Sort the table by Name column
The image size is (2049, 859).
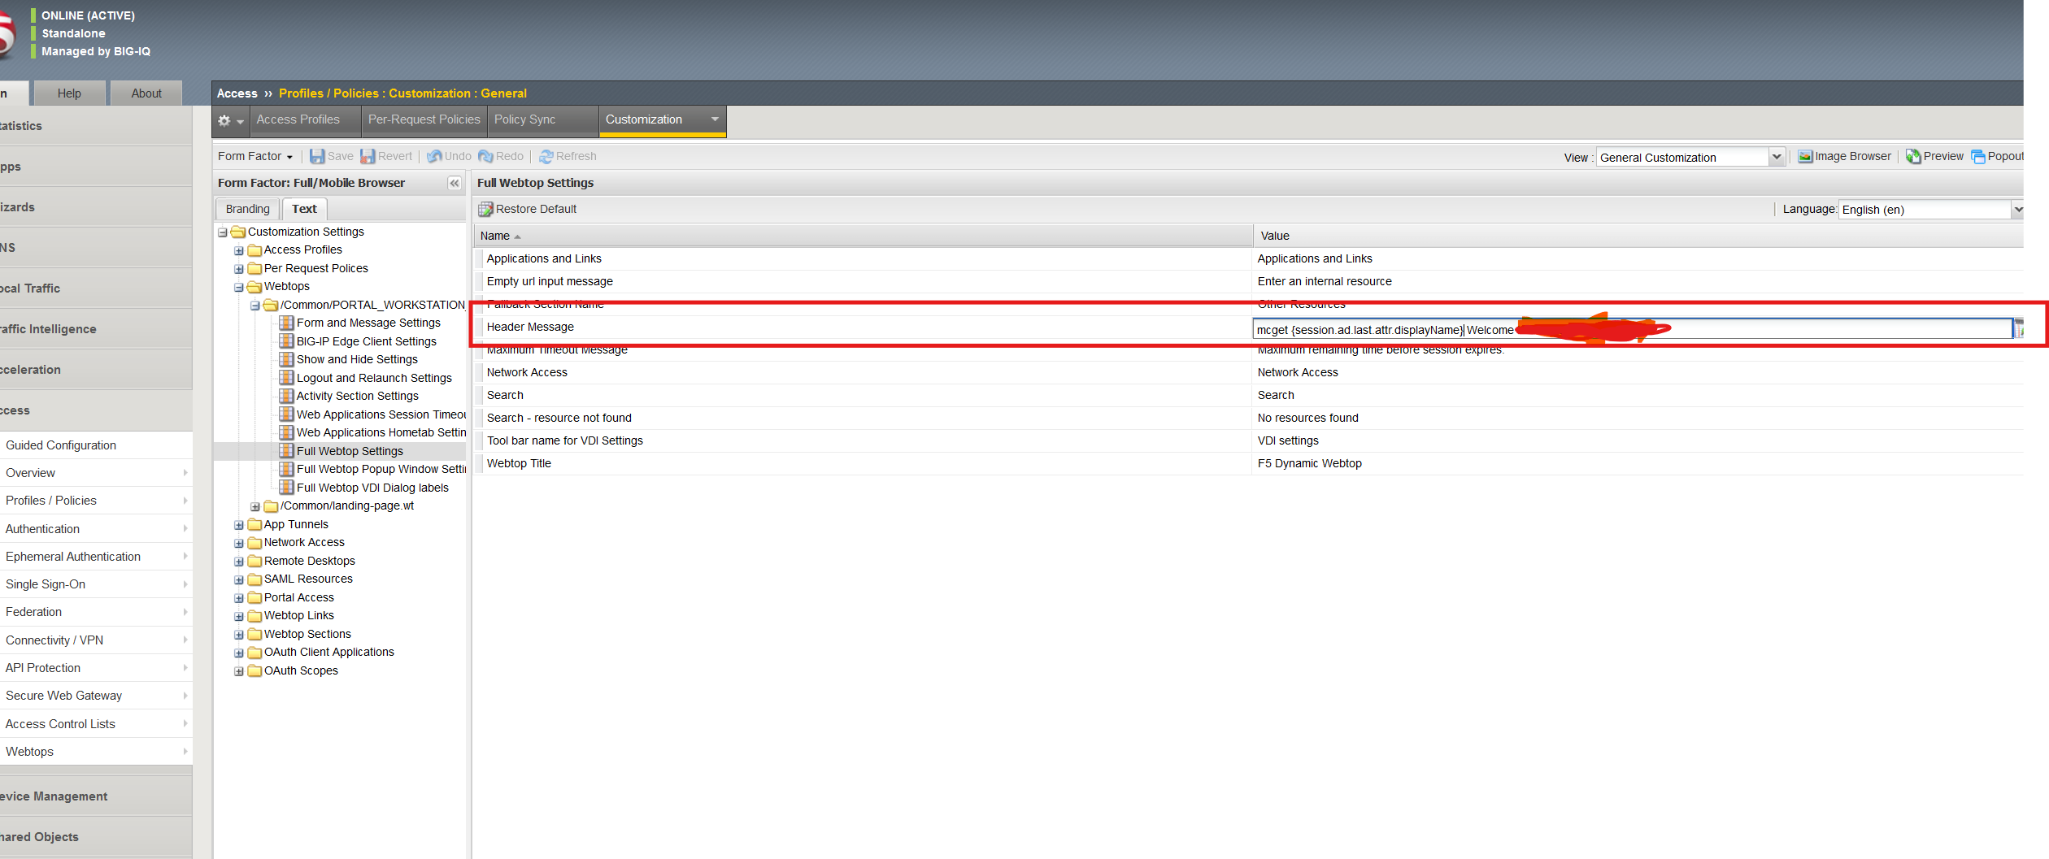click(864, 236)
